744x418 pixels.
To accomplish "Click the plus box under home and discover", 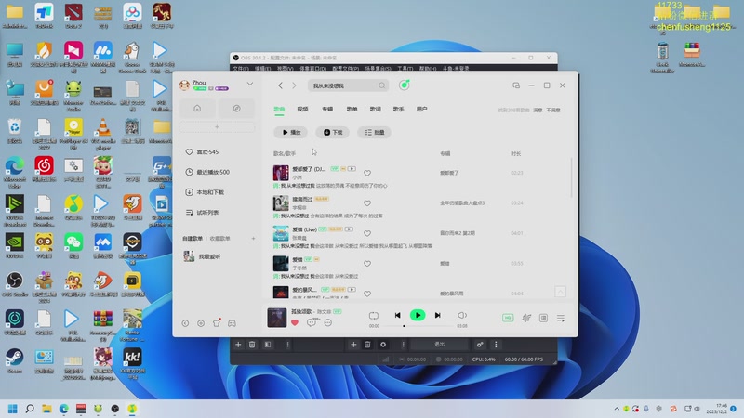I will (217, 127).
